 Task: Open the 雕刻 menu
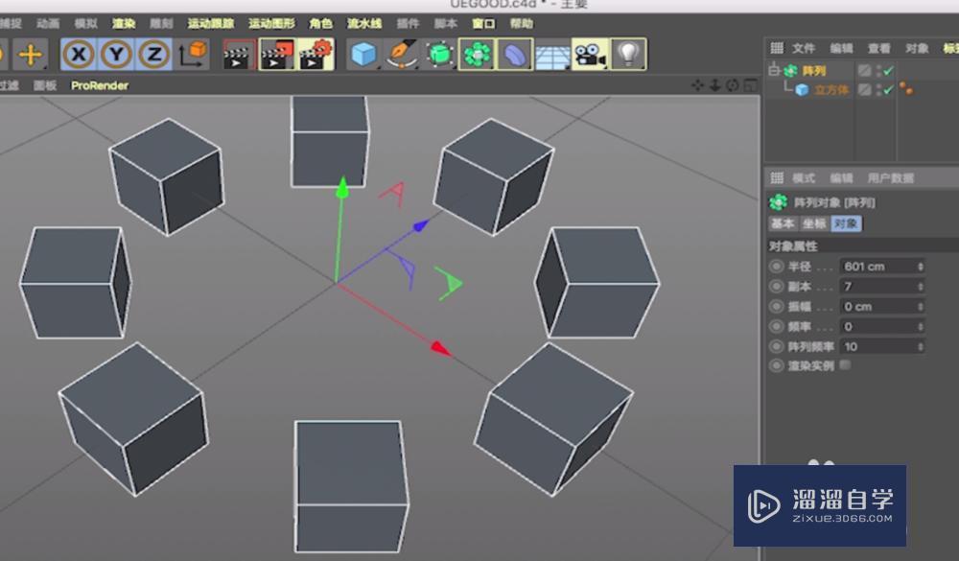coord(161,23)
